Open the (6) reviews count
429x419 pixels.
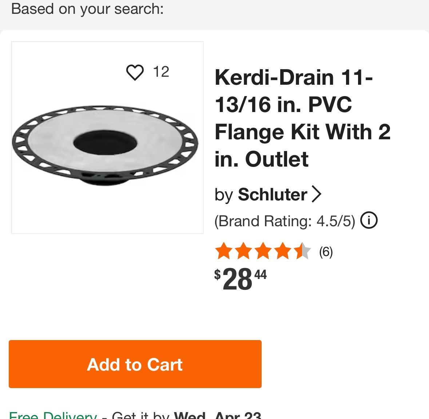[326, 252]
